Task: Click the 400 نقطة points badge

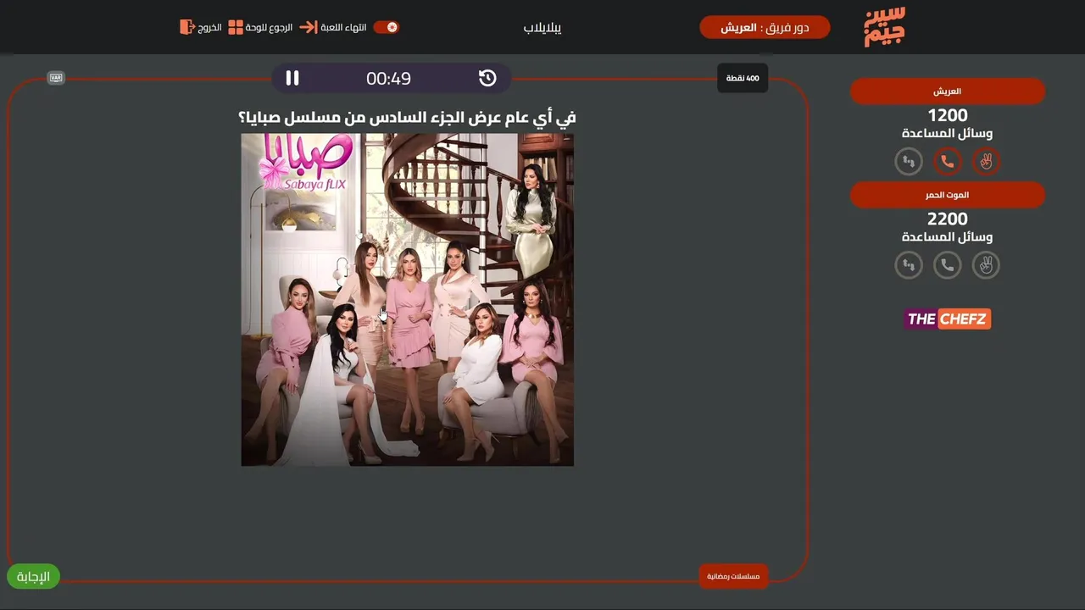Action: coord(743,78)
